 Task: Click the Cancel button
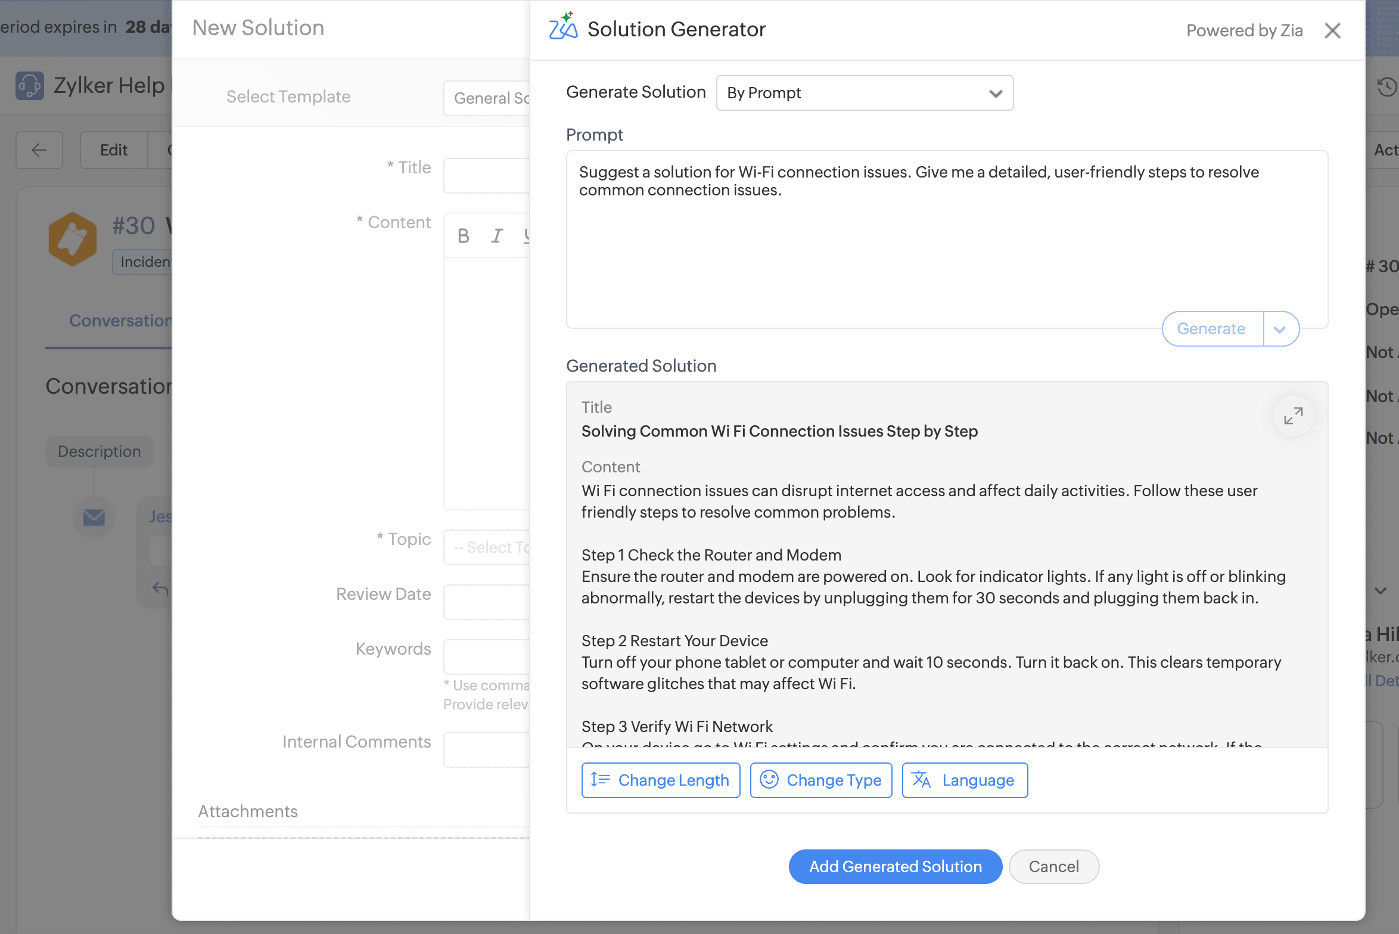click(x=1053, y=866)
